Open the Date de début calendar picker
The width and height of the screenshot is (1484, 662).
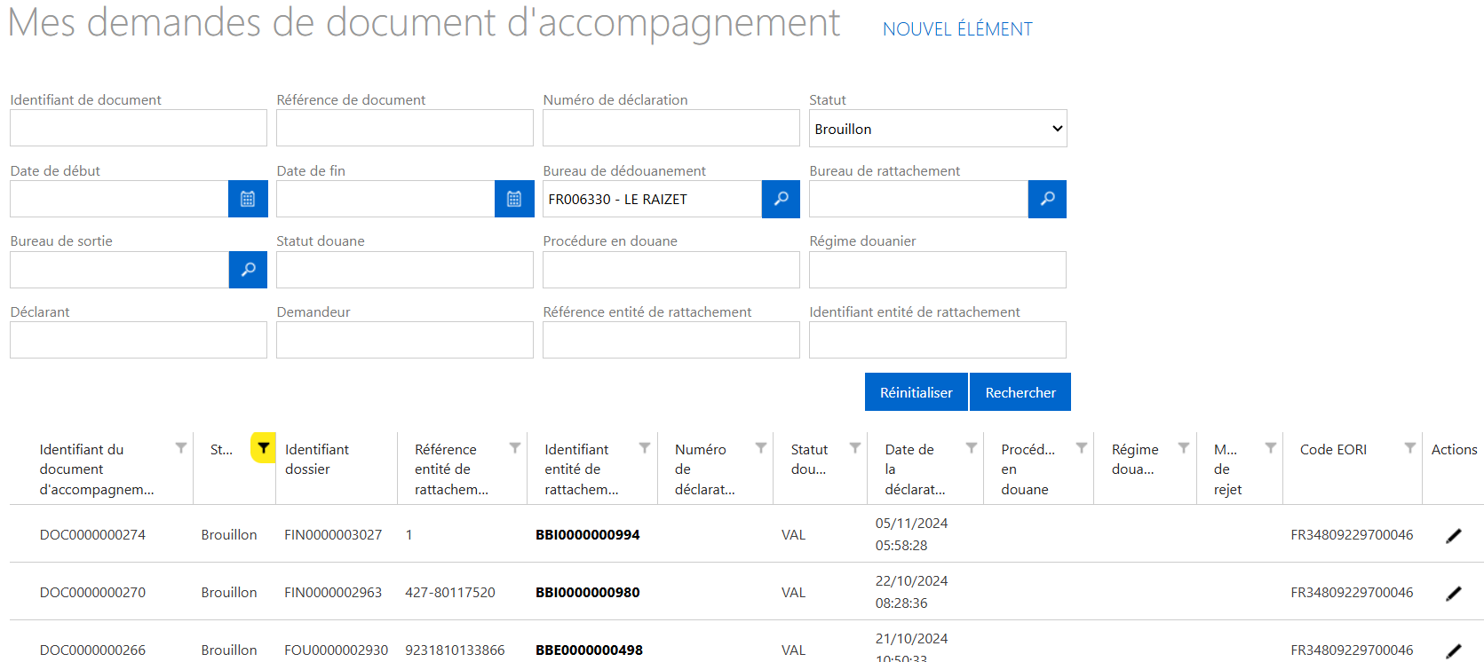248,199
